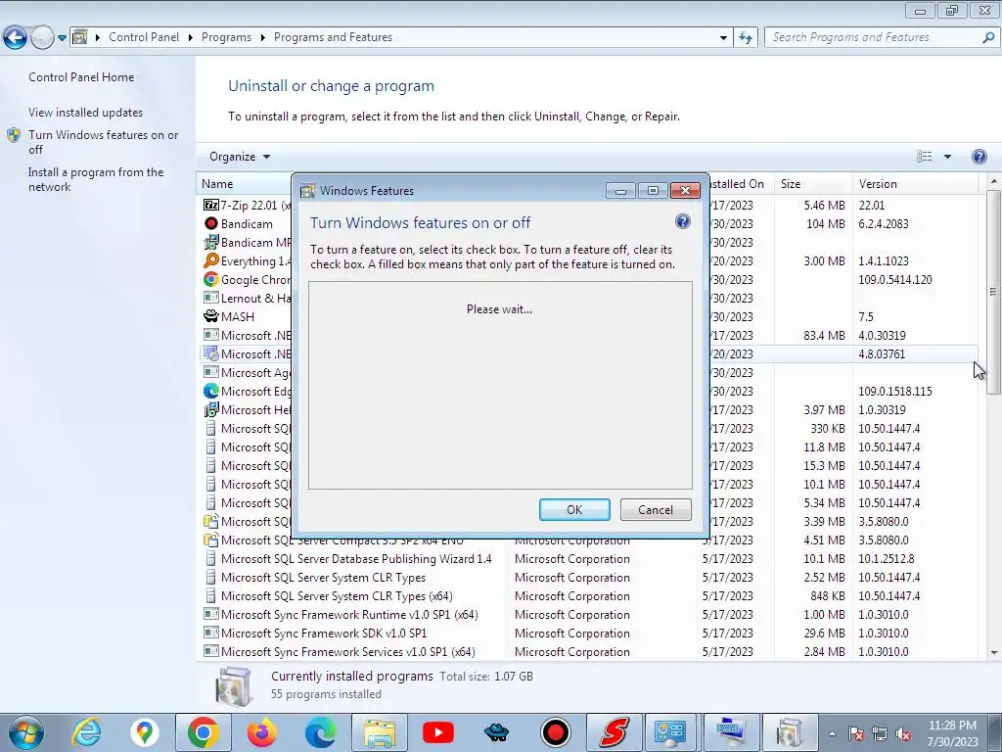Launch Internet Explorer from taskbar
Image resolution: width=1002 pixels, height=752 pixels.
(86, 732)
